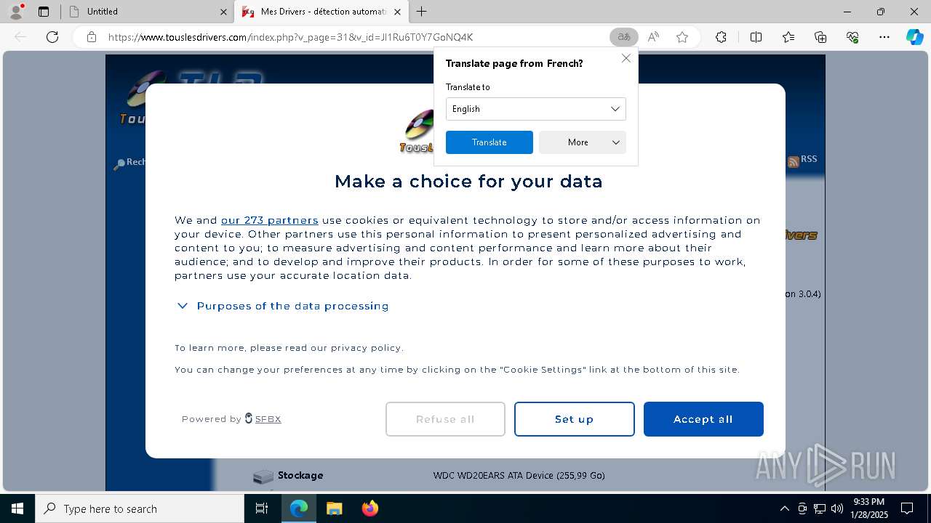Click the address bar URL
Screen dimensions: 931x523
[x=291, y=37]
